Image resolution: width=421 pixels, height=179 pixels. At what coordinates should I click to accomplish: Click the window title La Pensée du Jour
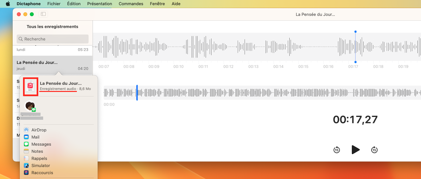coord(315,15)
